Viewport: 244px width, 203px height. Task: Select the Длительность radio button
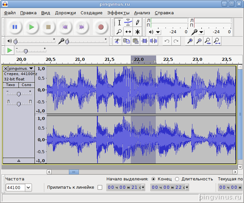(177, 179)
